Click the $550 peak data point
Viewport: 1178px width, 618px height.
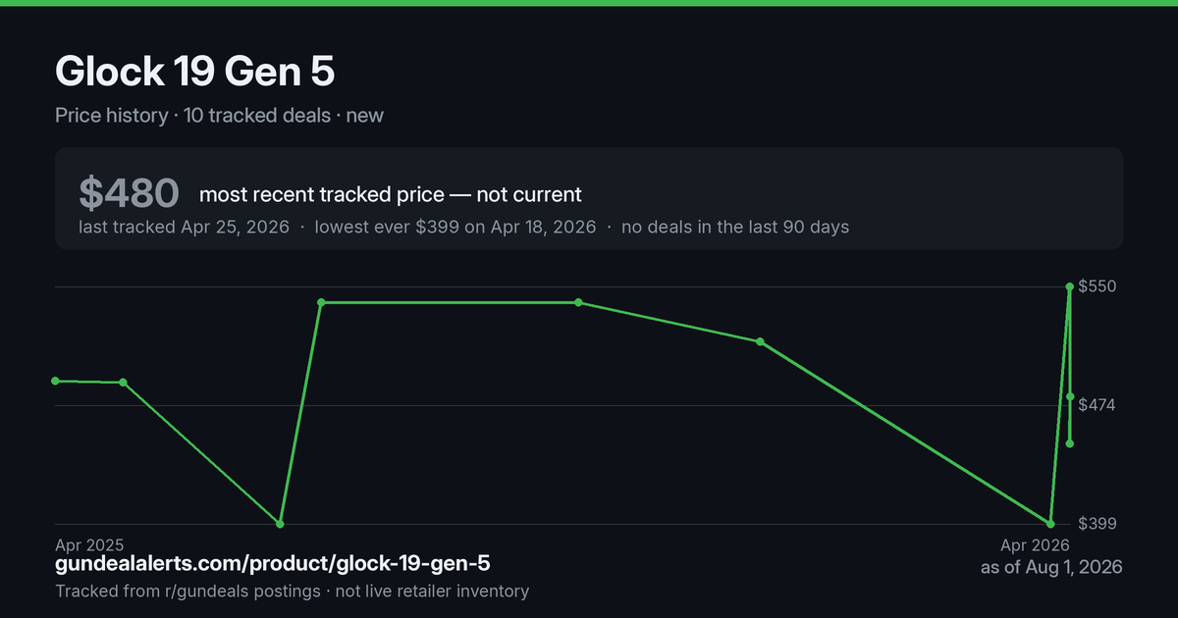tap(1069, 287)
